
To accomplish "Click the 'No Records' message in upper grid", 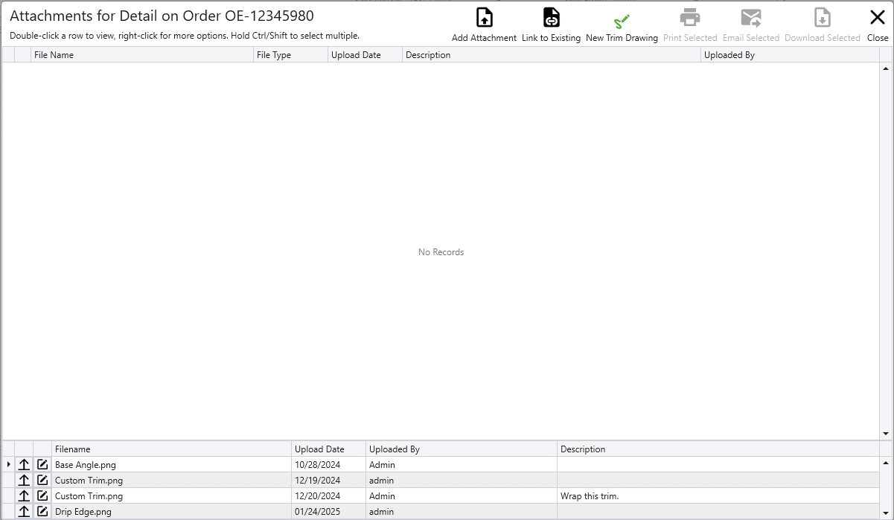I will pos(441,252).
